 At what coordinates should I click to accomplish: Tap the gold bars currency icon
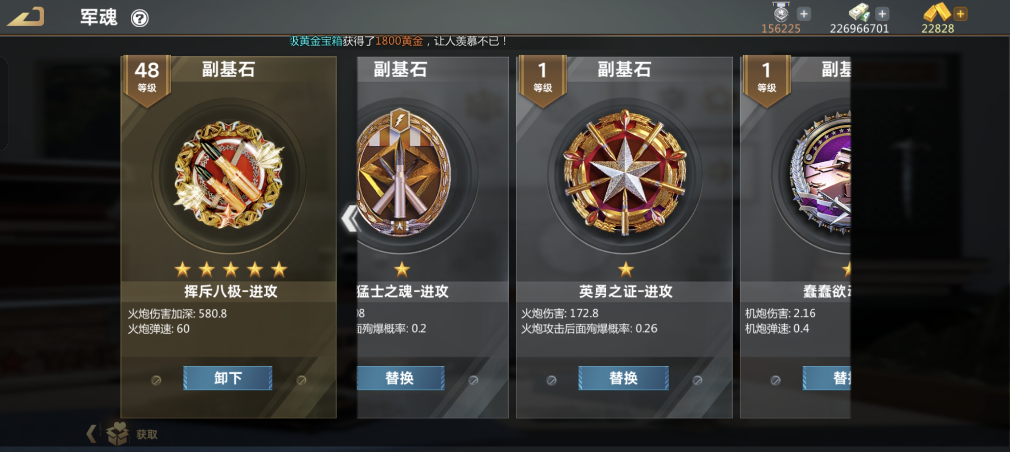click(x=937, y=12)
